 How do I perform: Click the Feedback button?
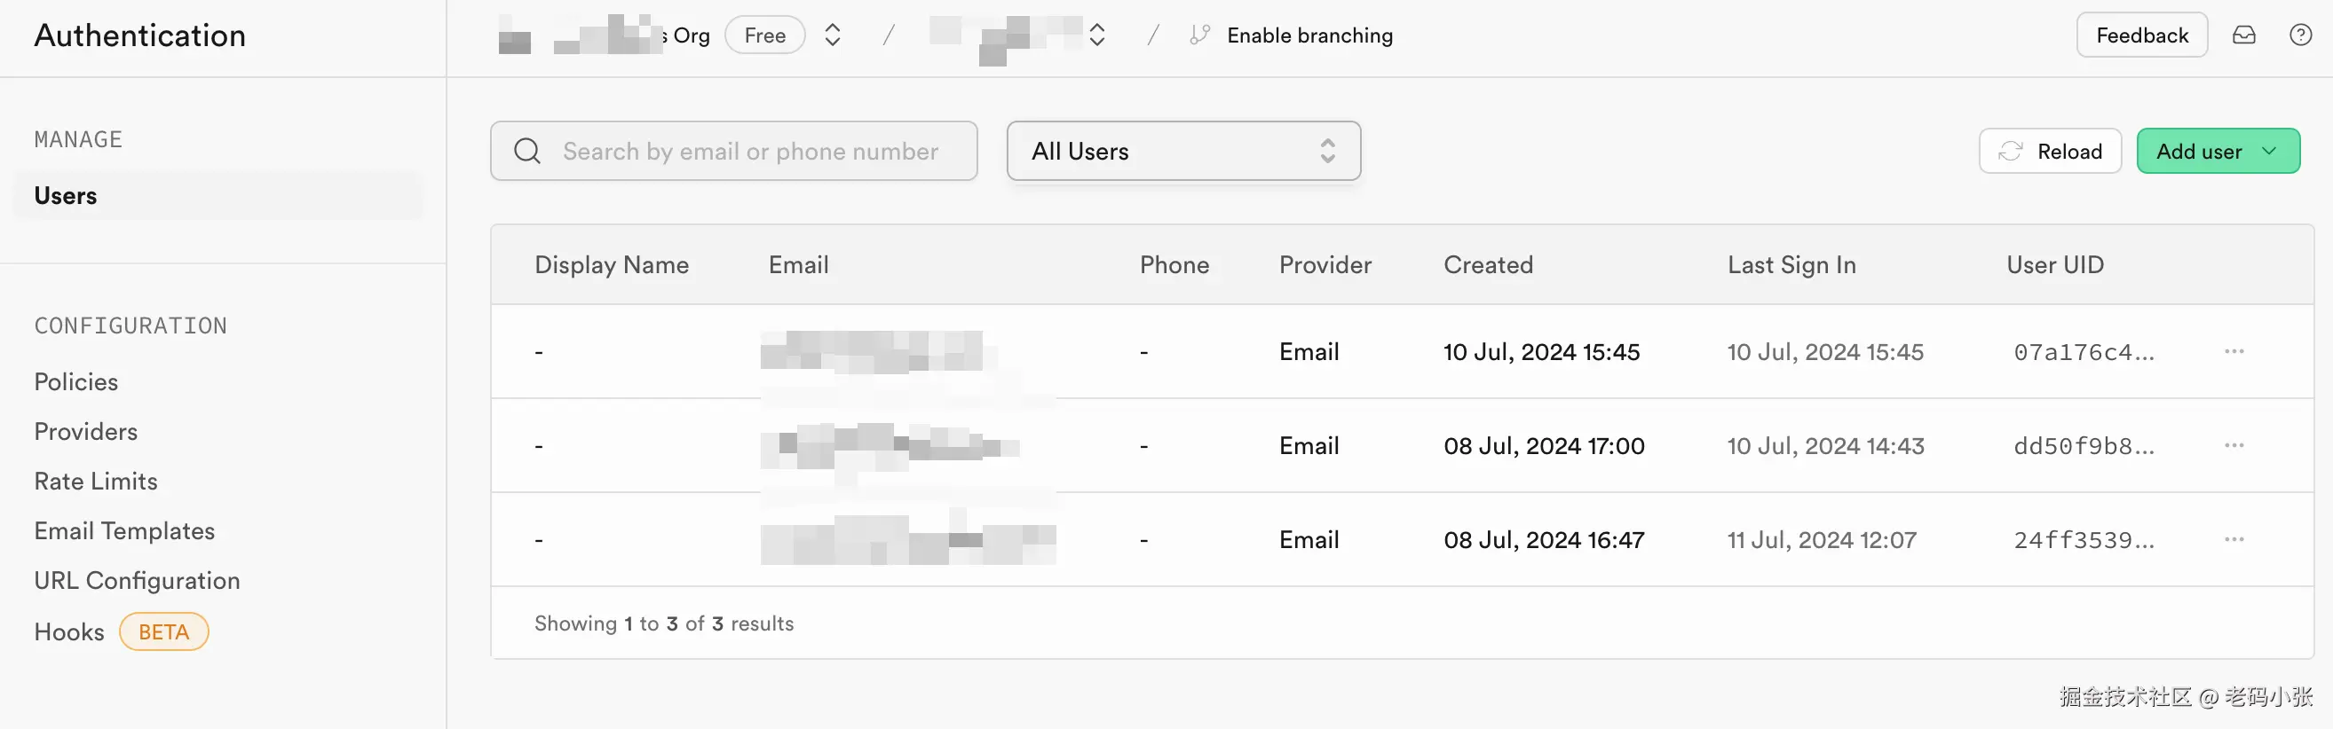[x=2141, y=35]
